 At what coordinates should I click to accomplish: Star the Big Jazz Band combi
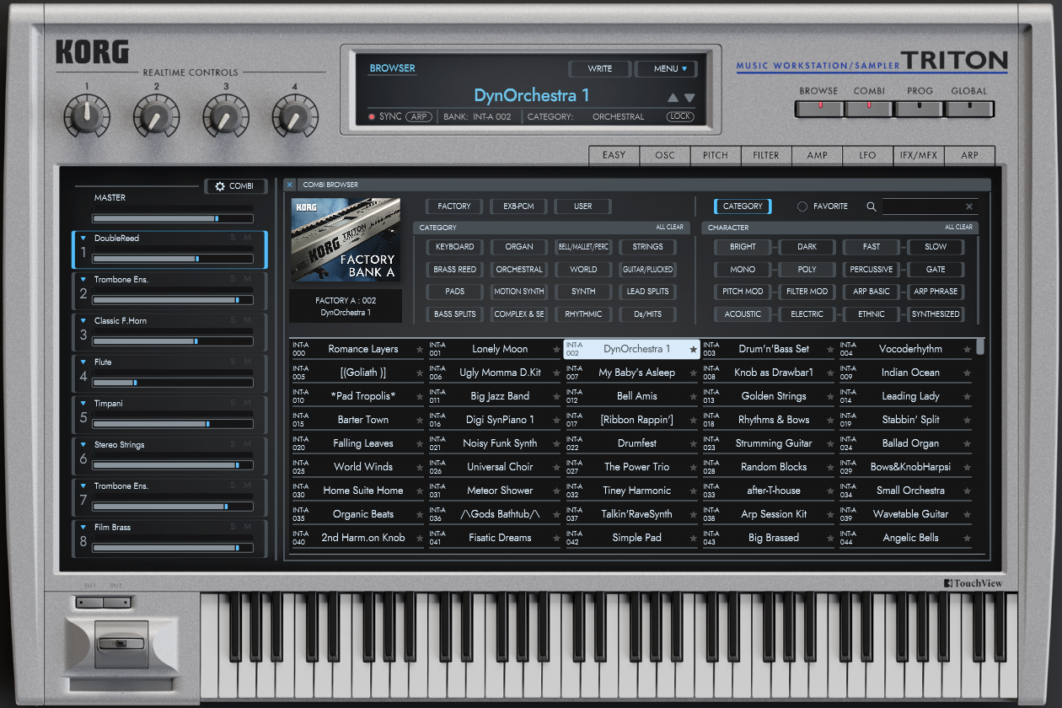(x=556, y=396)
